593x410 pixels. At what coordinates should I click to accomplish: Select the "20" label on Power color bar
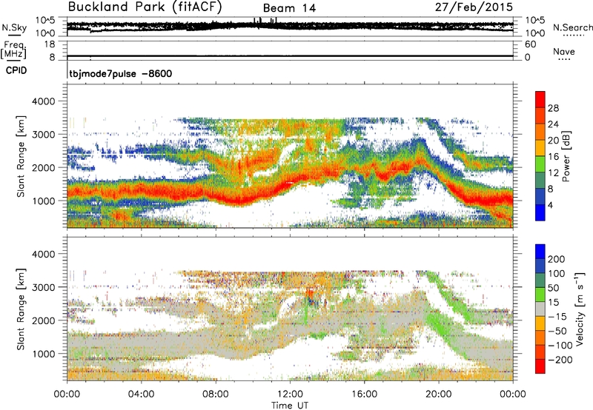click(x=553, y=141)
